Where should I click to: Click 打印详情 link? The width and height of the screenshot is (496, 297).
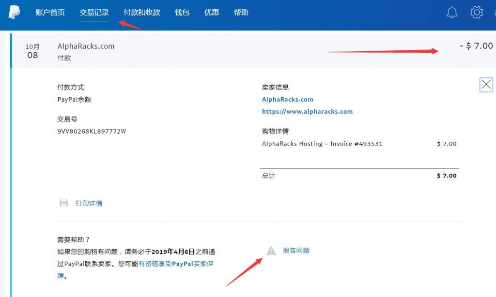89,203
